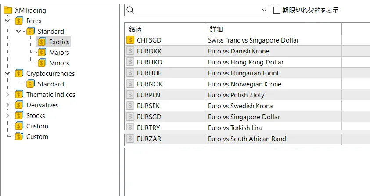
Task: Click the EURHUF dollar icon
Action: coord(130,73)
